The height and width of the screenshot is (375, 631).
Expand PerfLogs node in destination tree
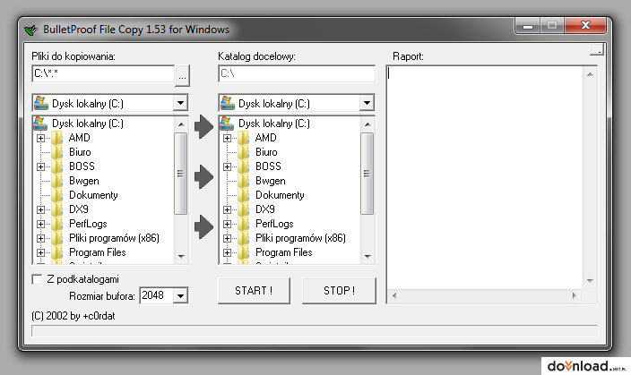point(227,225)
